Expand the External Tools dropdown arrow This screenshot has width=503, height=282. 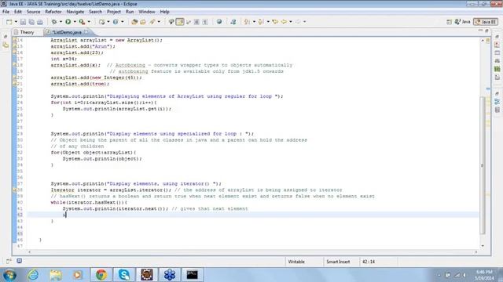pos(89,22)
